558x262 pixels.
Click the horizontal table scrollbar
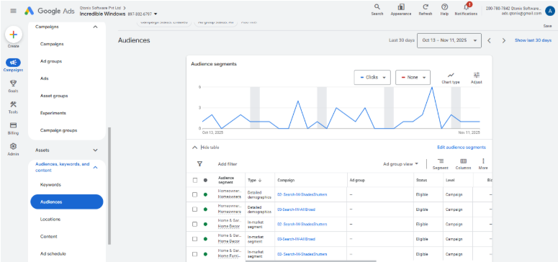click(310, 261)
